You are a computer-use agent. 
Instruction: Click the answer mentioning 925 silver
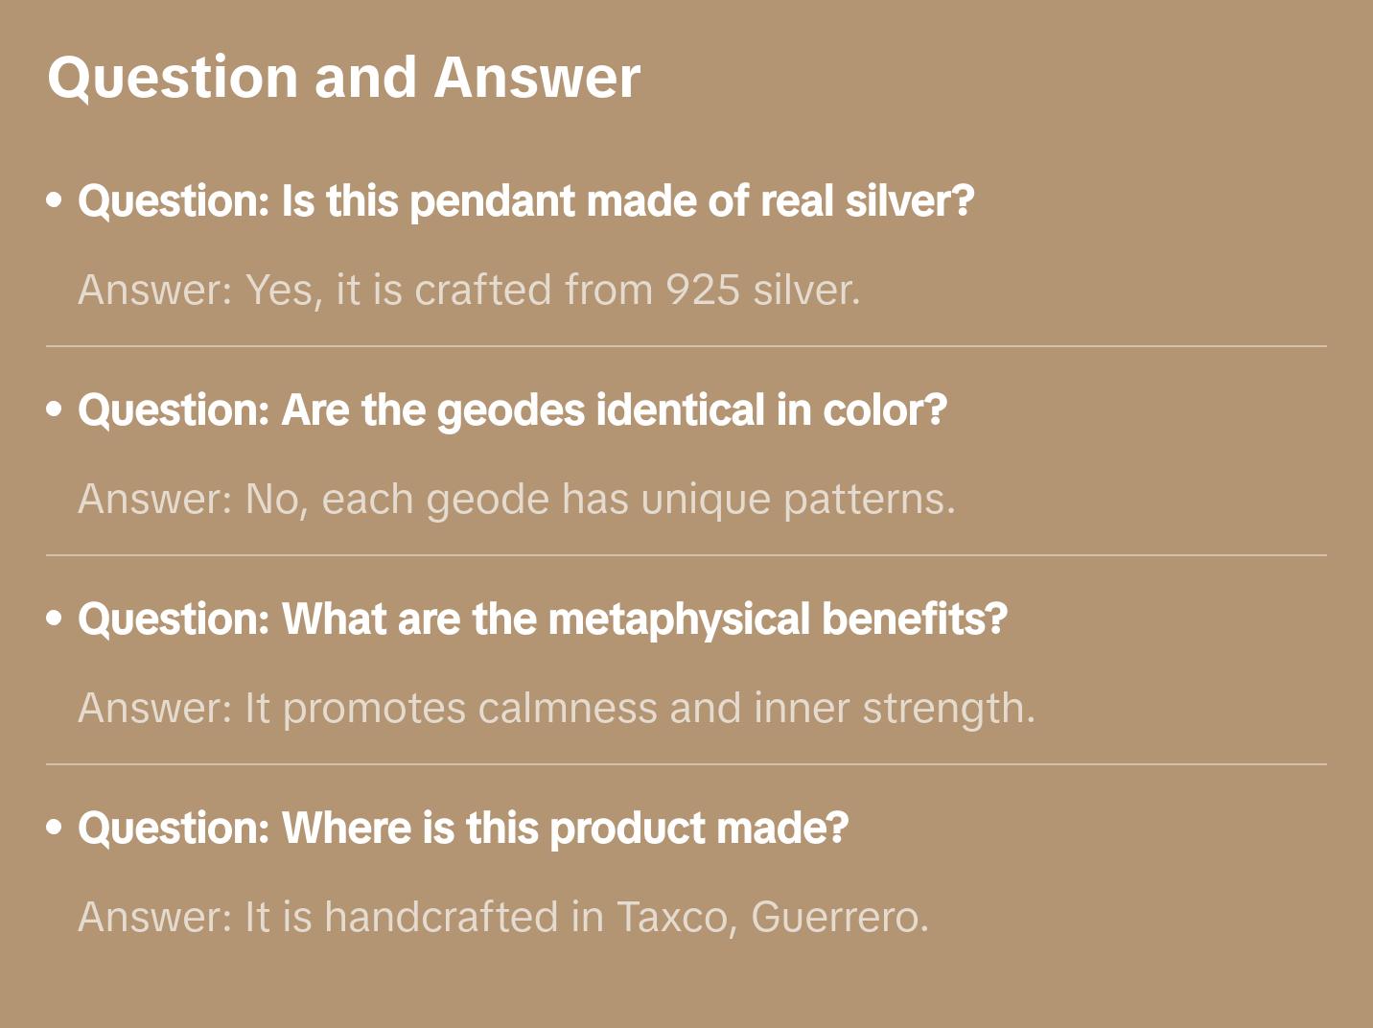pos(469,290)
